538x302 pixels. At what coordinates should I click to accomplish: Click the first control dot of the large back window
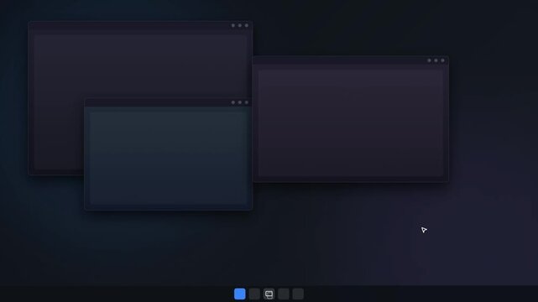[233, 25]
